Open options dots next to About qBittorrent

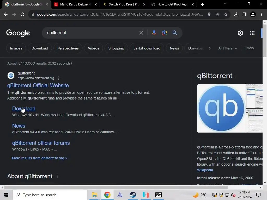58,176
